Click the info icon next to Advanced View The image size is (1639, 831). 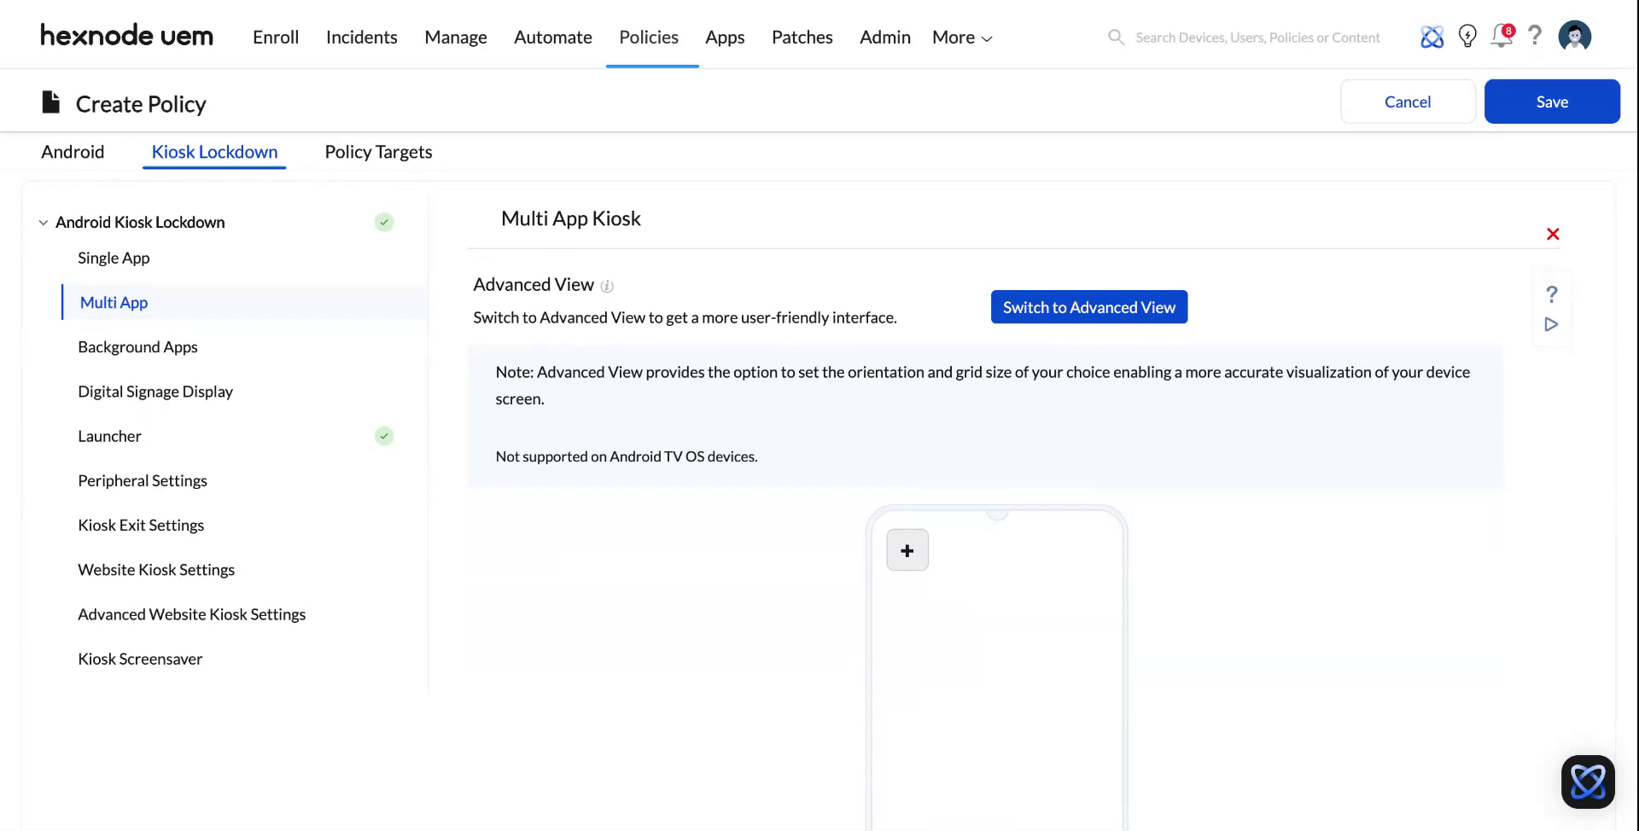point(606,287)
